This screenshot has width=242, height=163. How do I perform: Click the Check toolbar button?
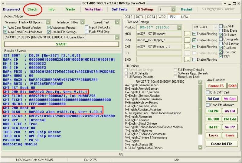[32, 9]
